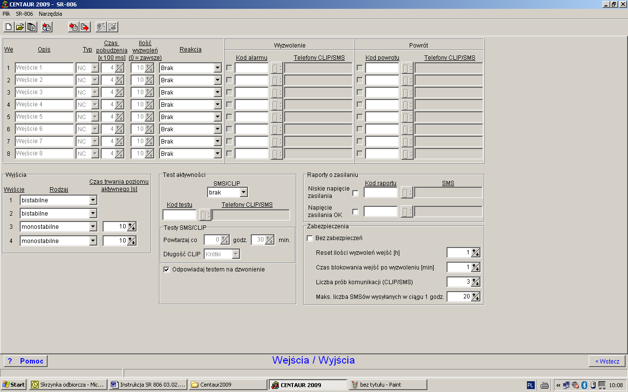Click the stacked documents toolbar icon
The height and width of the screenshot is (392, 628).
tap(32, 27)
